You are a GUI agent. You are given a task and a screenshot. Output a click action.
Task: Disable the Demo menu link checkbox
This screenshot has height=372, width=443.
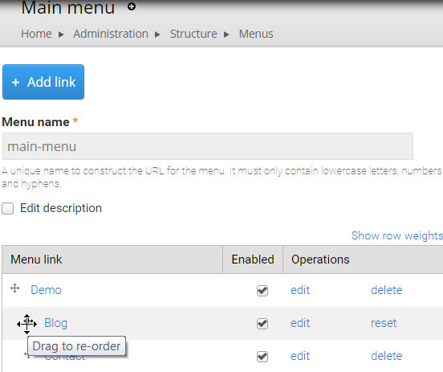click(x=262, y=291)
